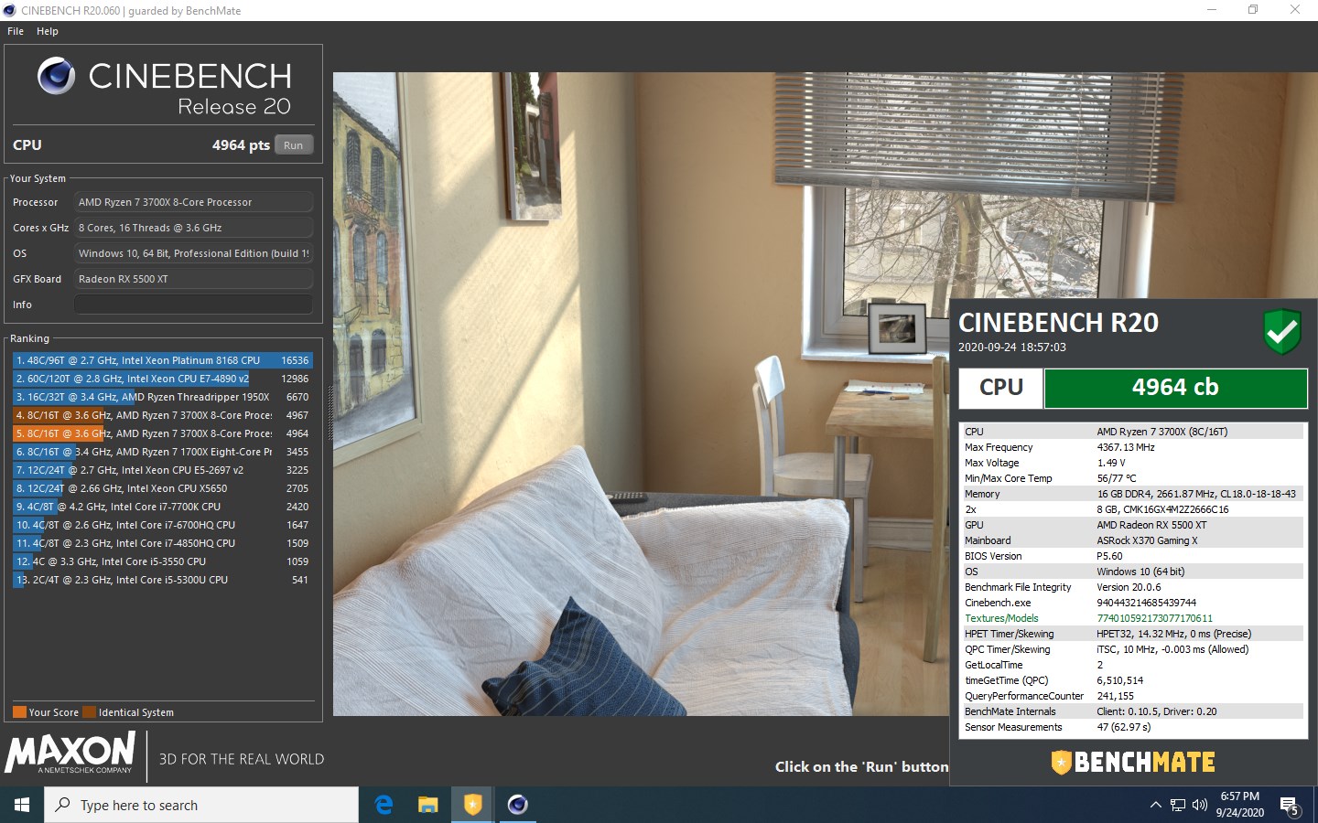Click the 4964 cb green score bar
The width and height of the screenshot is (1318, 823).
1175,388
